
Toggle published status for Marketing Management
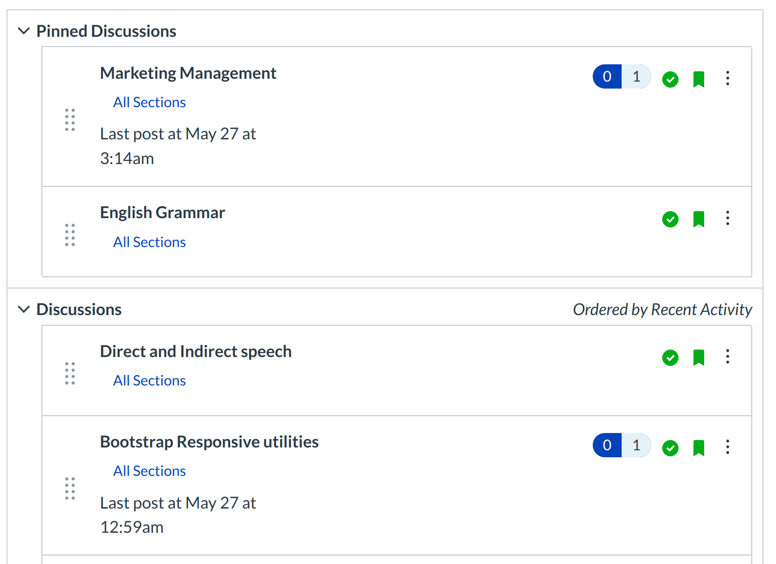point(670,79)
